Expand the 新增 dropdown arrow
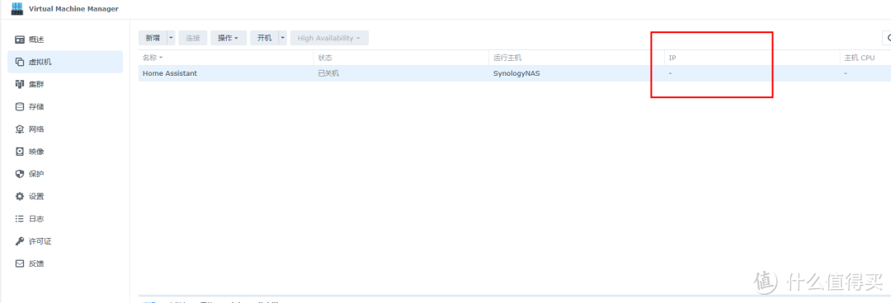Image resolution: width=891 pixels, height=303 pixels. [171, 38]
